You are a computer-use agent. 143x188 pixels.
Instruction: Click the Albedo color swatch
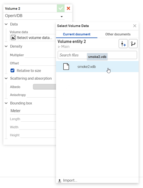pos(44,87)
